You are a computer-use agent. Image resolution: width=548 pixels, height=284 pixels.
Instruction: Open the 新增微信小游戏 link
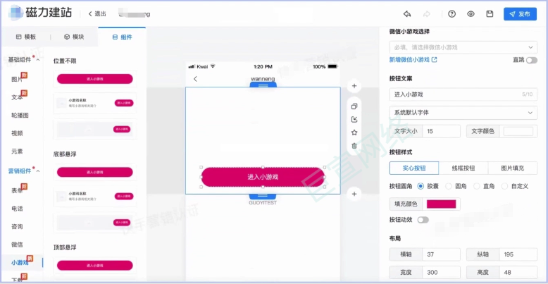click(x=413, y=60)
